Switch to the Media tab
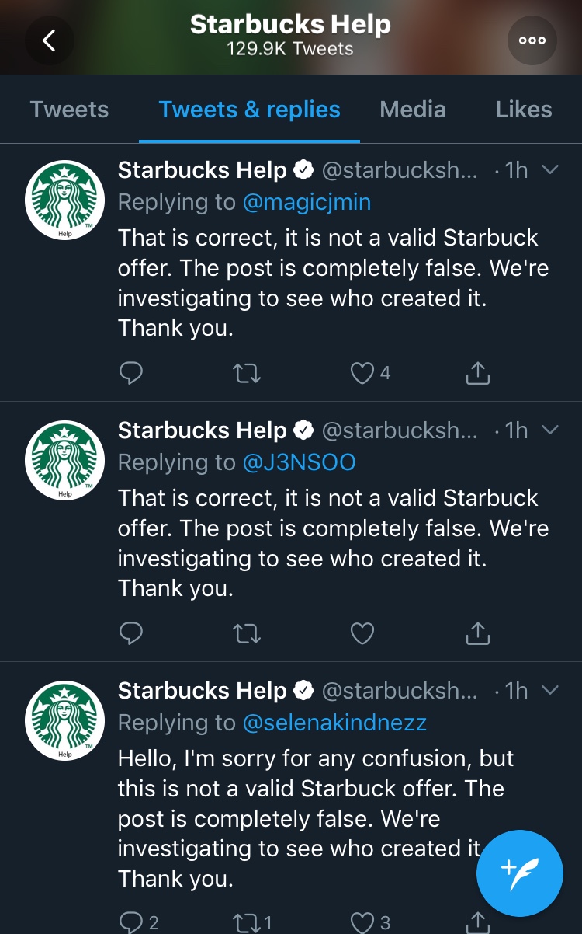Viewport: 582px width, 934px height. tap(413, 110)
